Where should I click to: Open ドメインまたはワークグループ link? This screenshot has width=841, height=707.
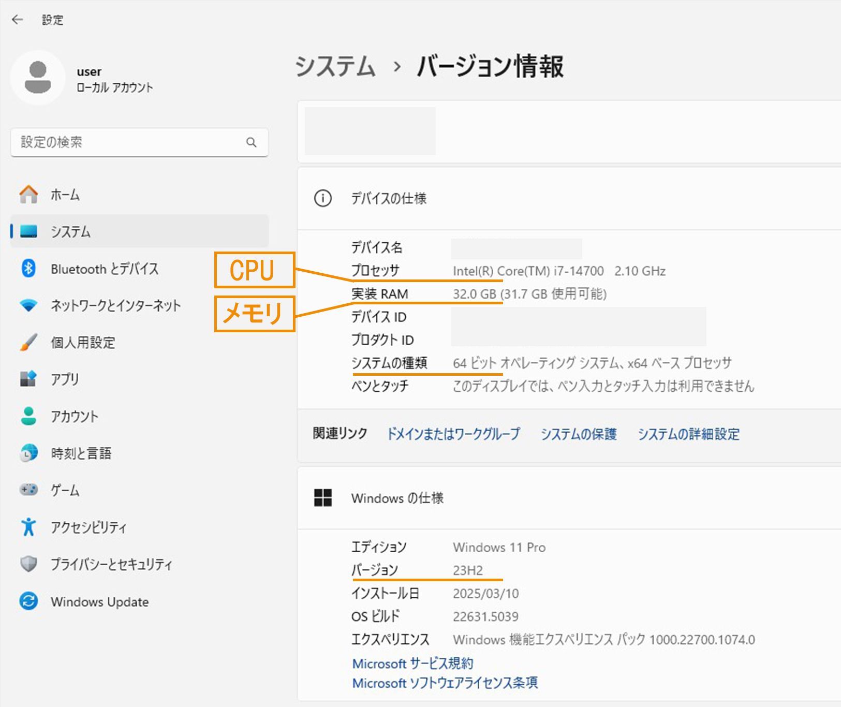click(453, 434)
